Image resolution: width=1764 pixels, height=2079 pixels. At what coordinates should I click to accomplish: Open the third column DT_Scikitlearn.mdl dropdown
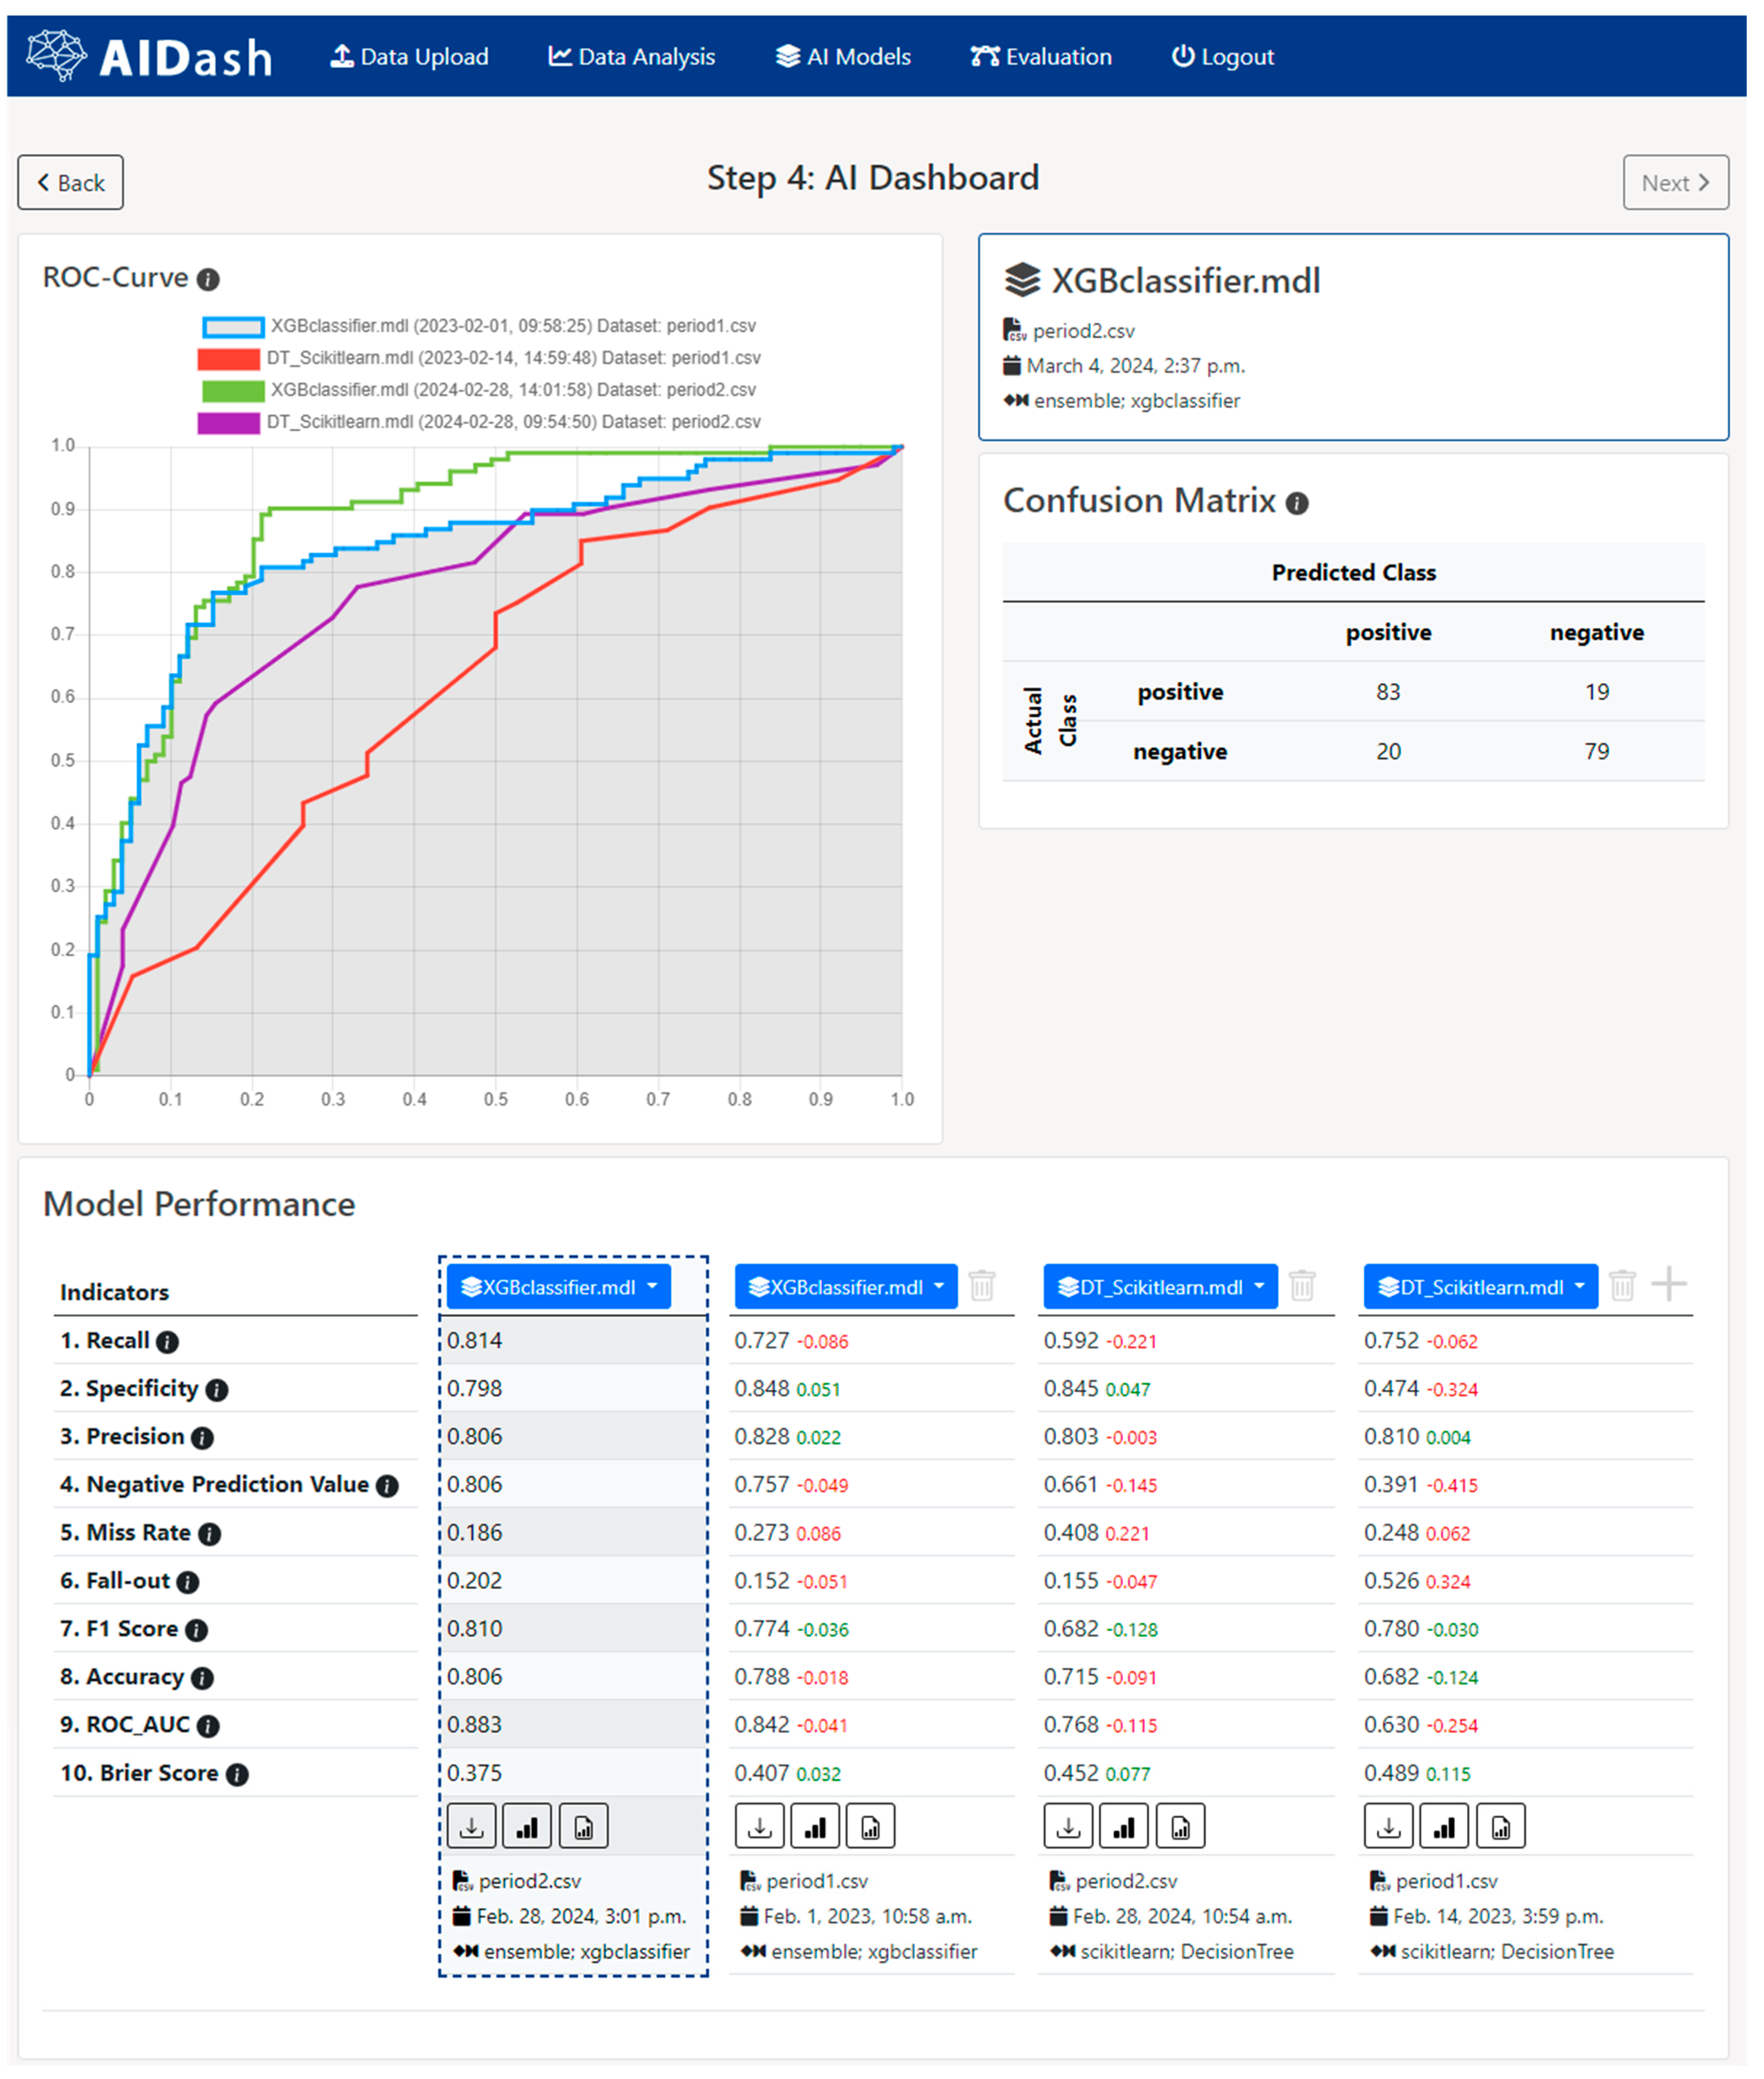[x=1160, y=1287]
